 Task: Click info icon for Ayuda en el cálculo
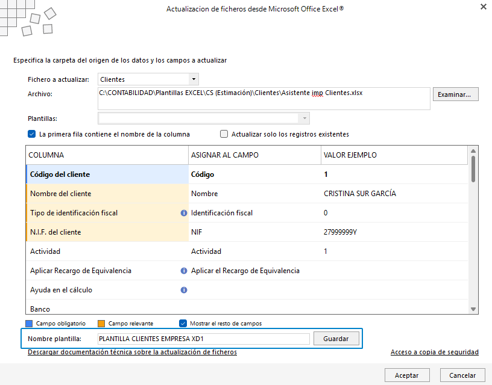[184, 290]
